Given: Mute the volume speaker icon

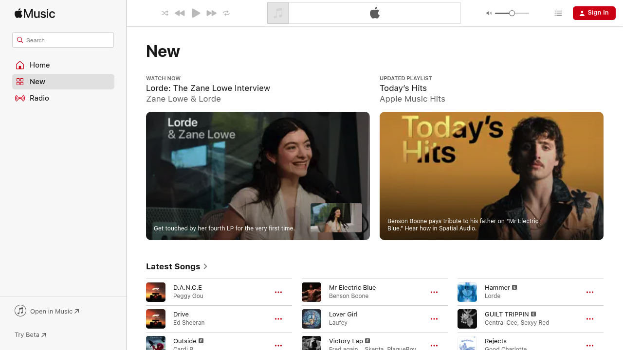Looking at the screenshot, I should (489, 13).
